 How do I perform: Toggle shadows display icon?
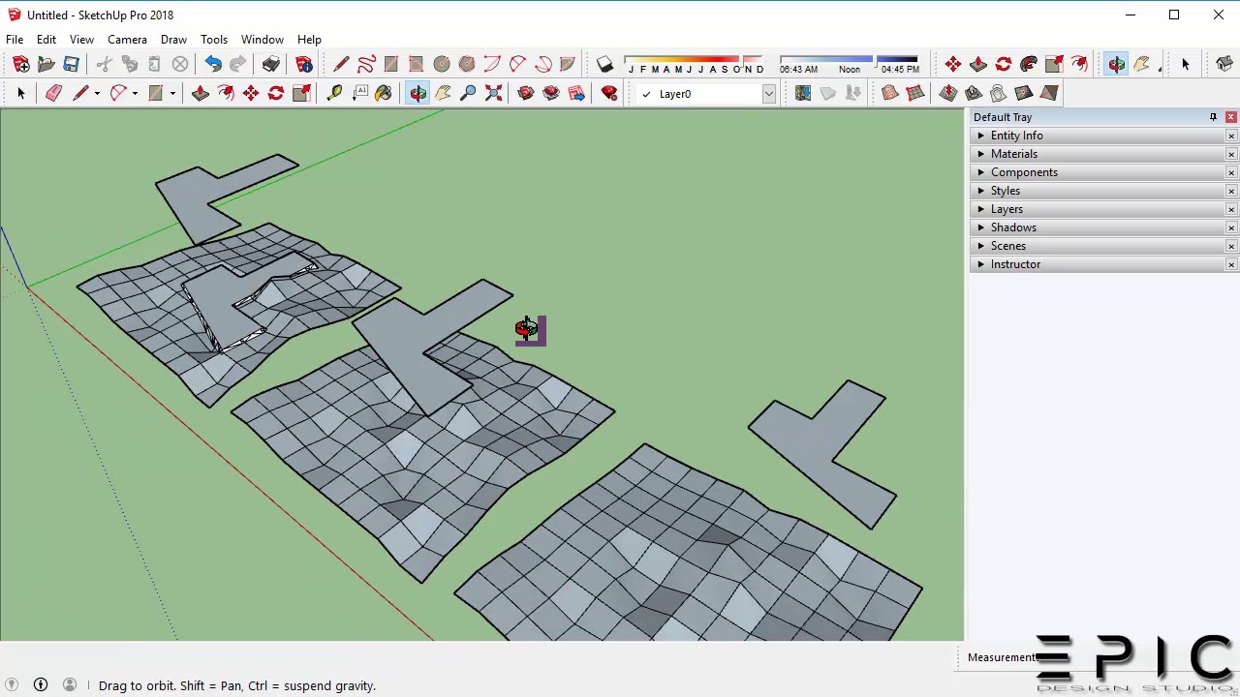point(604,64)
